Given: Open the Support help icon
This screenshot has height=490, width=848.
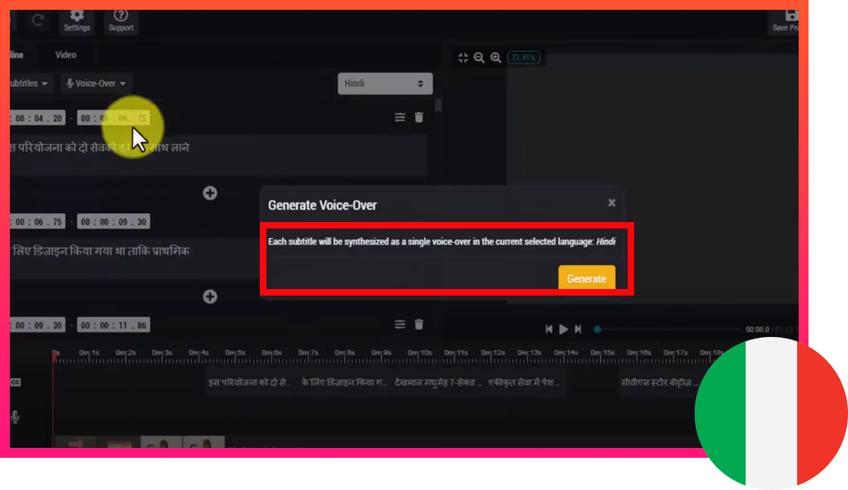Looking at the screenshot, I should [x=121, y=20].
